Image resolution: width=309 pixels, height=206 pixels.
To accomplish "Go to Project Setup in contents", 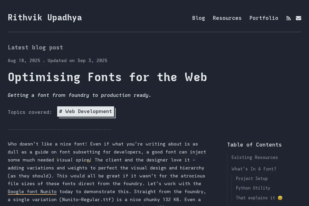I will (x=252, y=178).
